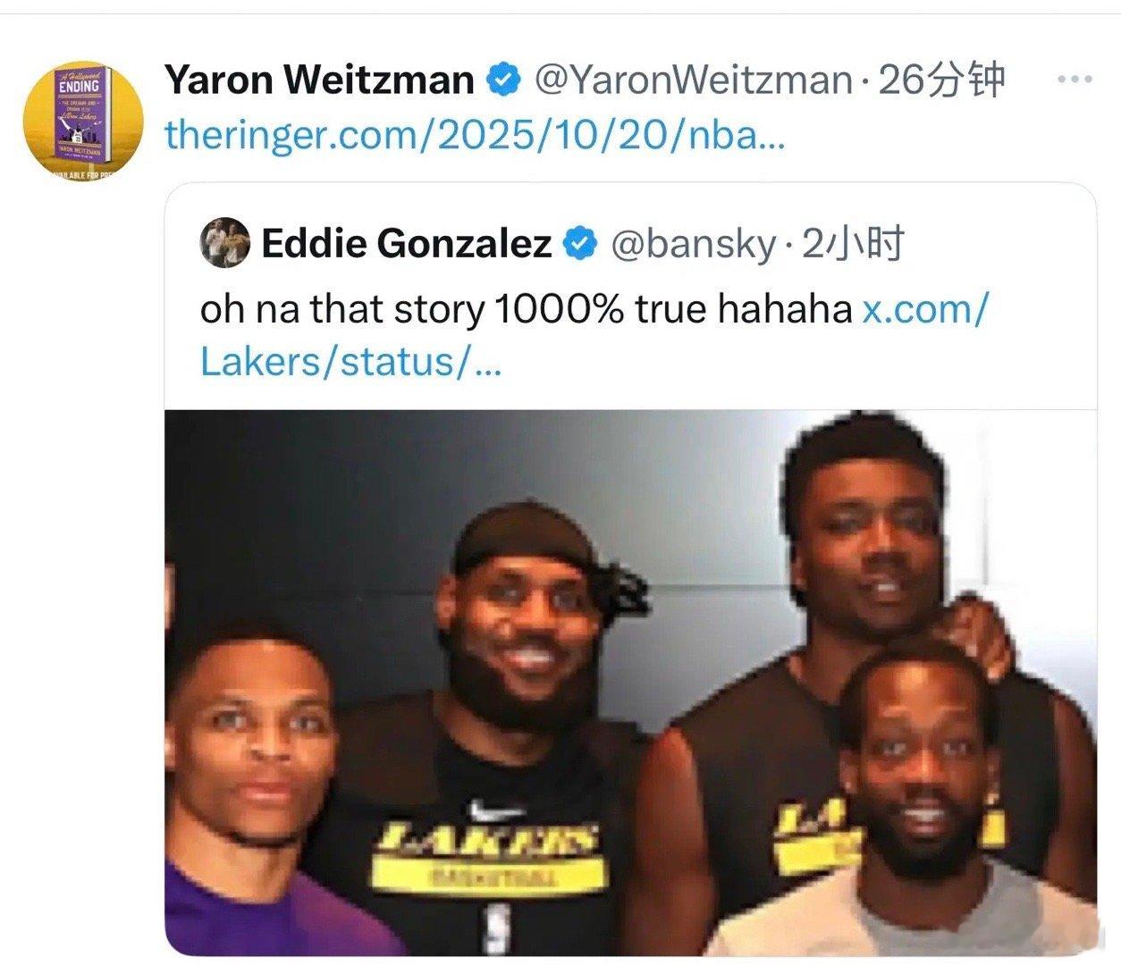Open the theringer.com article link
The image size is (1121, 965).
coord(475,135)
